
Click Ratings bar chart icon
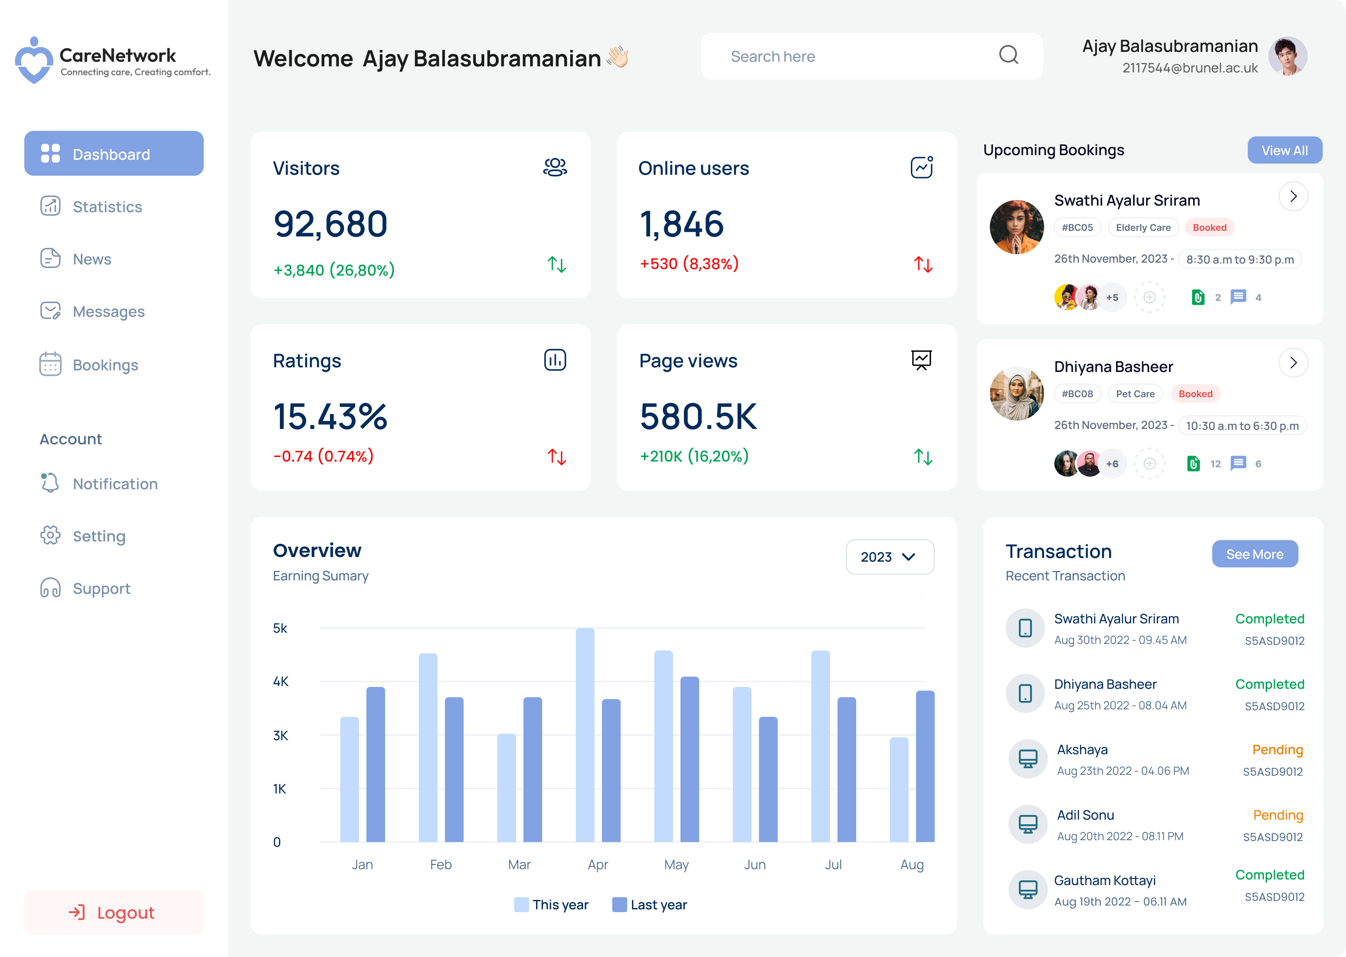555,359
